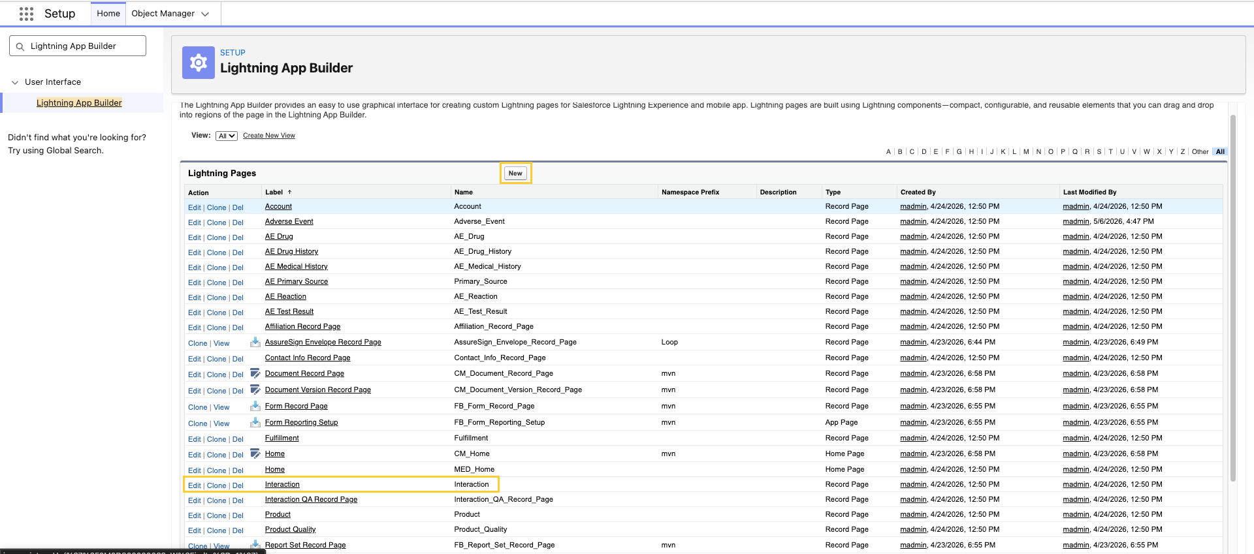Open the Fulfillment page link

click(282, 438)
